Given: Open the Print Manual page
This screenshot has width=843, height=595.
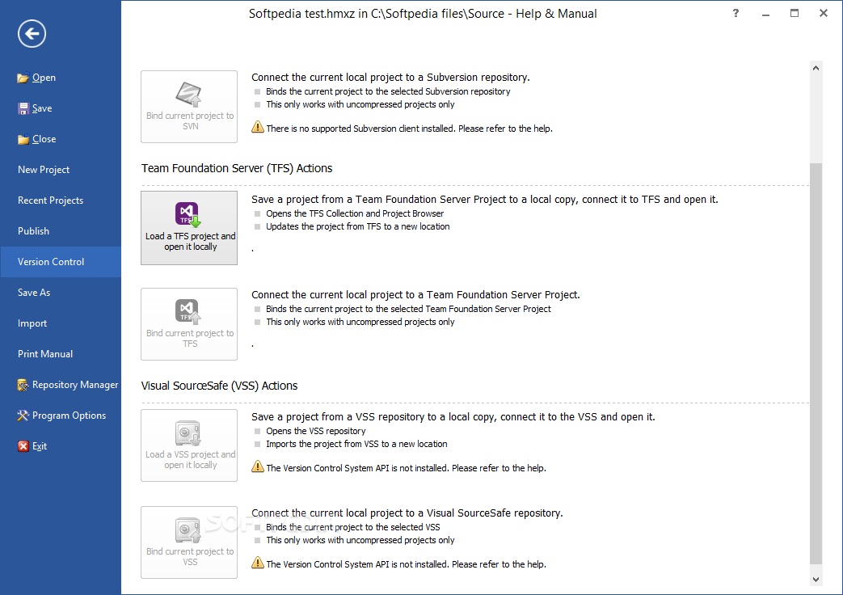Looking at the screenshot, I should (61, 354).
